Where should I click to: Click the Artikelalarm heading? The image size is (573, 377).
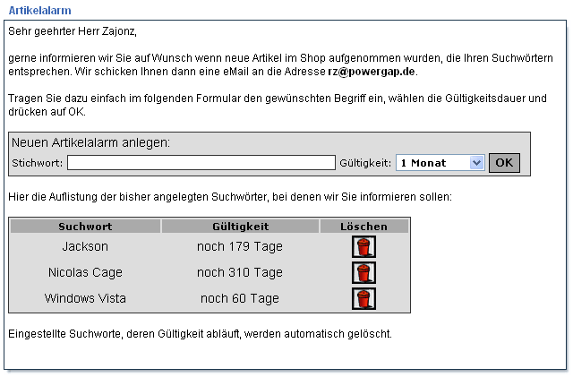coord(39,10)
